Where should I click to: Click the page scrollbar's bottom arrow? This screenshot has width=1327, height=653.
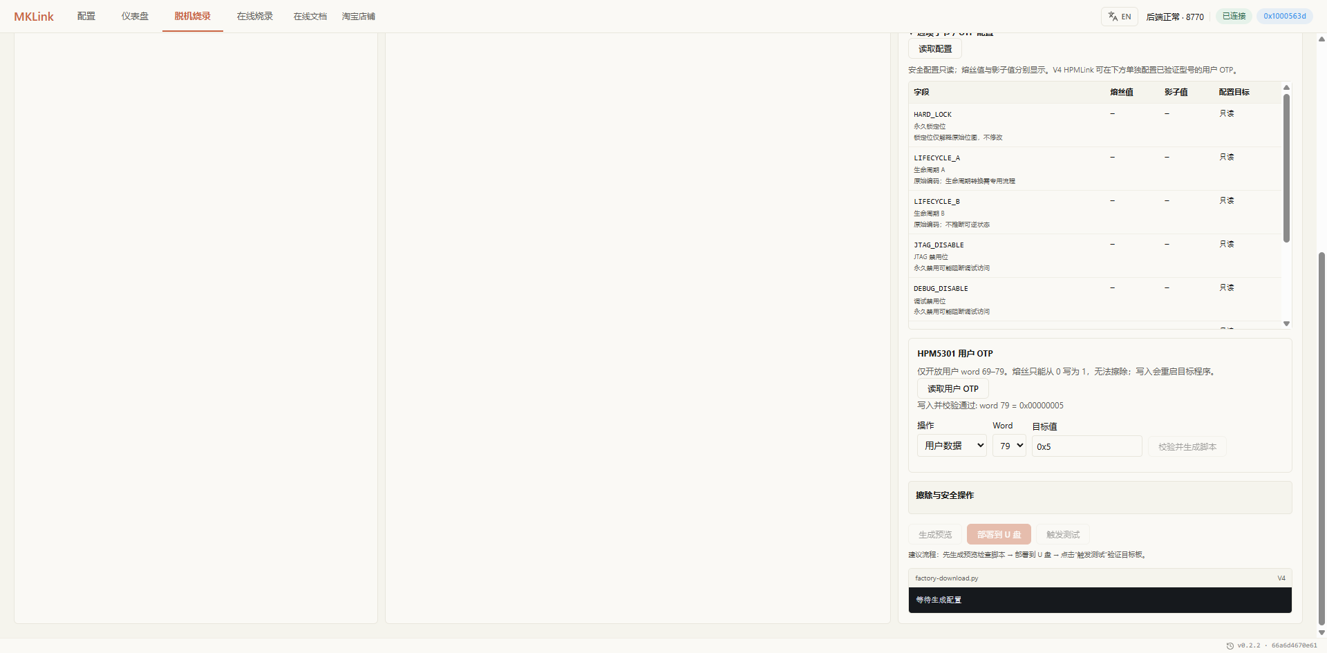tap(1321, 632)
